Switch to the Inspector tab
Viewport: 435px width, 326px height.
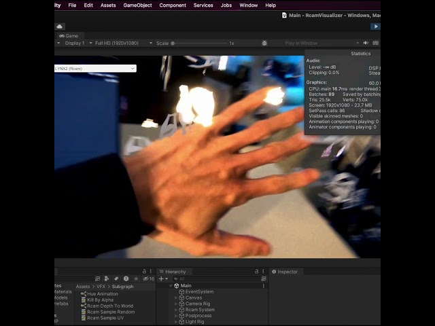(285, 272)
